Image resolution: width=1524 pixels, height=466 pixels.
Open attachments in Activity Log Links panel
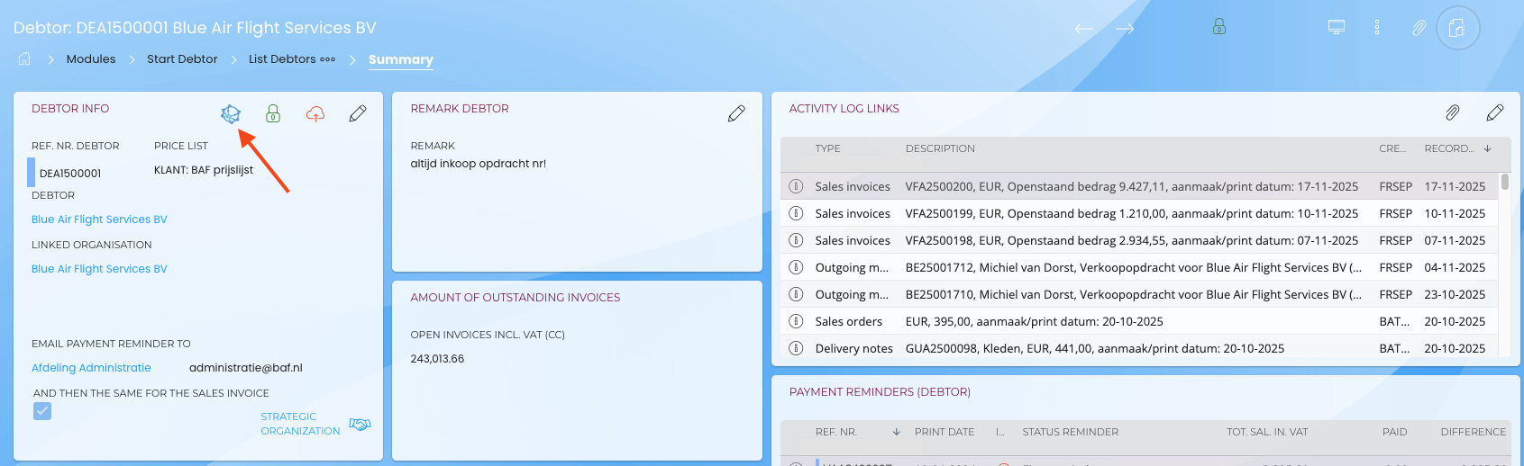(x=1453, y=112)
